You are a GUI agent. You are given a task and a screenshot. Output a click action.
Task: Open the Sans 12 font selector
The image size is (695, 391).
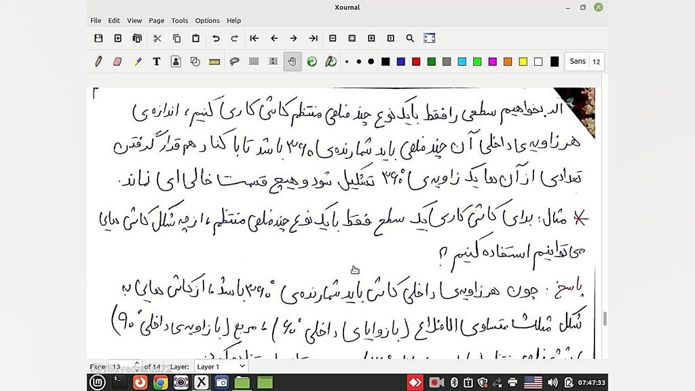[x=584, y=62]
